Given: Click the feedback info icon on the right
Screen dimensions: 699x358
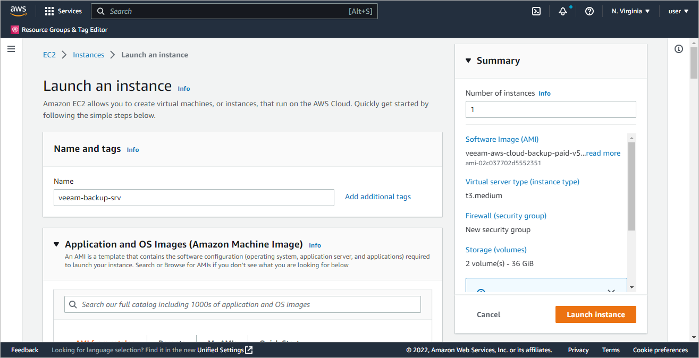Looking at the screenshot, I should click(x=678, y=48).
